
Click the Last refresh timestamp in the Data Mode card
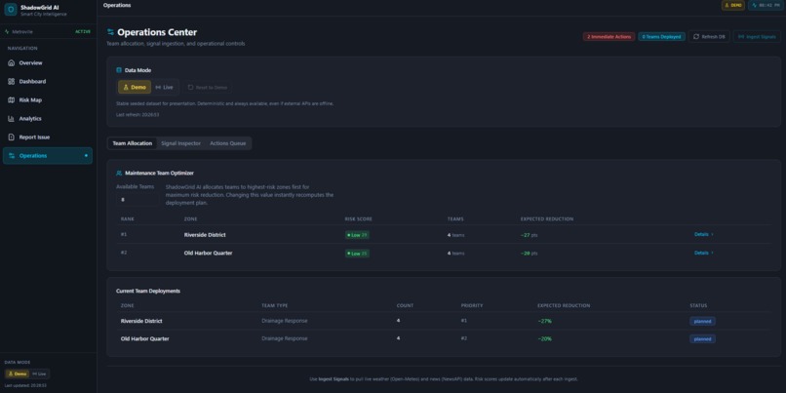pyautogui.click(x=138, y=114)
